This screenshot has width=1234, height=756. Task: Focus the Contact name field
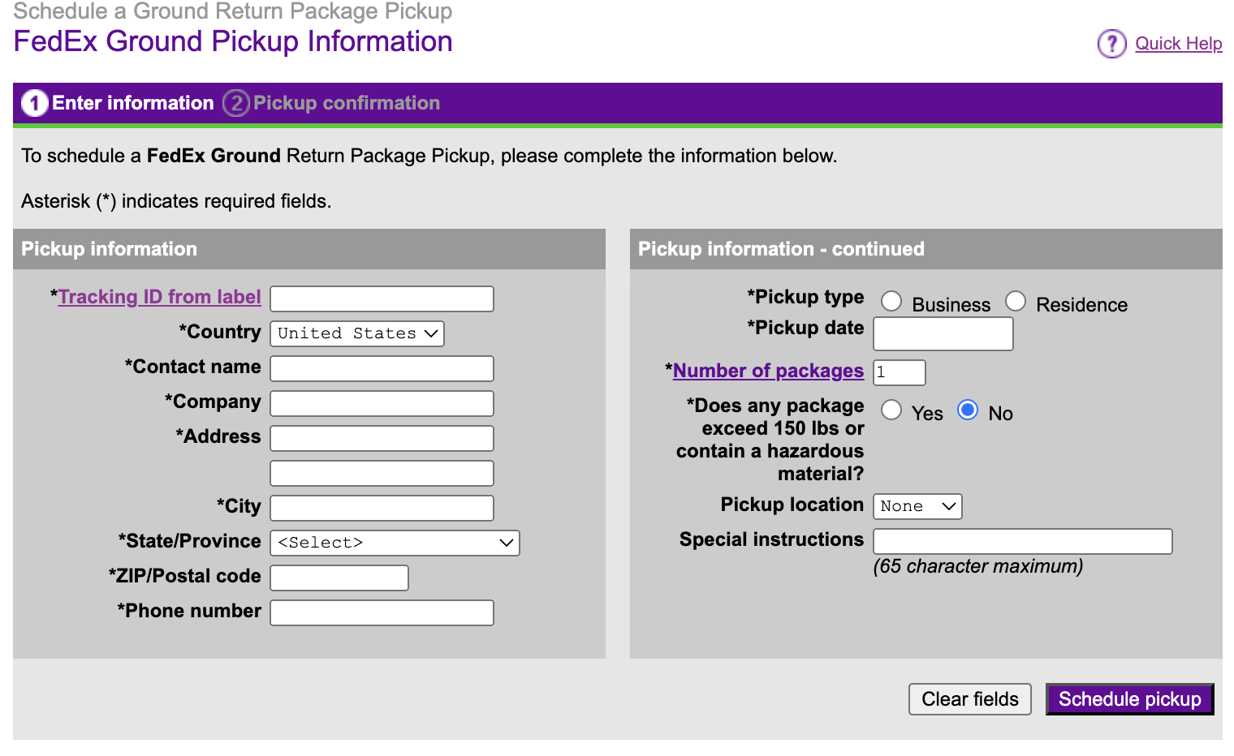[382, 368]
